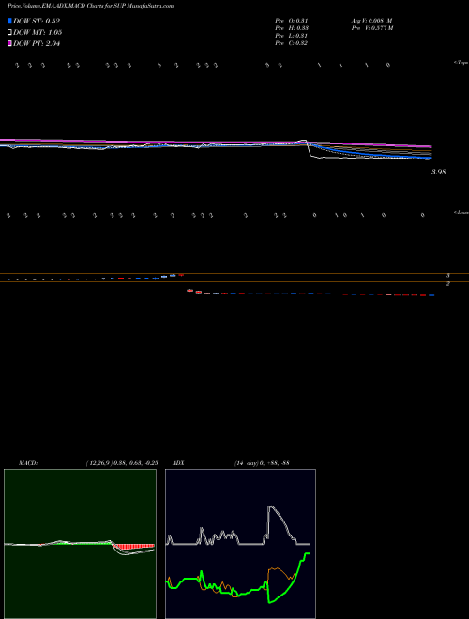This screenshot has width=469, height=619.
Task: Click the 'Pre L: 0.31' value
Action: (x=292, y=36)
